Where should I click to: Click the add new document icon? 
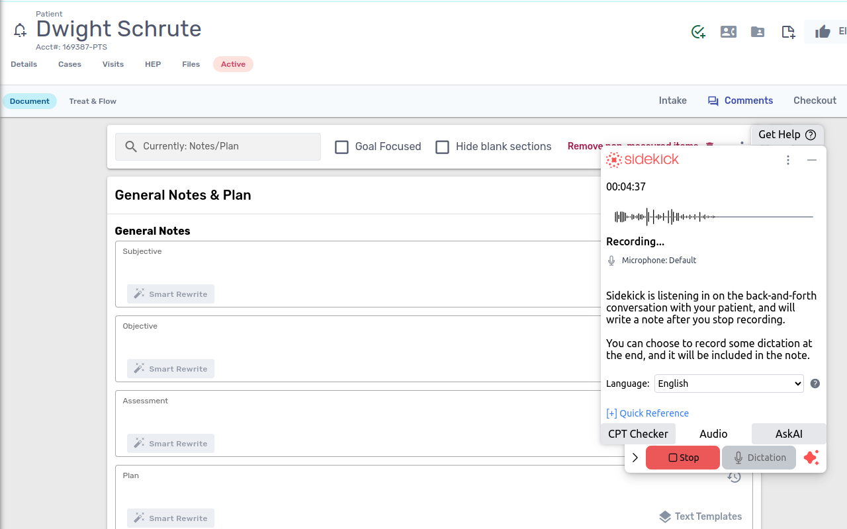788,32
